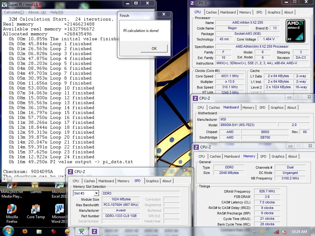Select SPD tab in Mainboard CPU-Z window
Screen dimensions: 315x236
click(x=262, y=108)
